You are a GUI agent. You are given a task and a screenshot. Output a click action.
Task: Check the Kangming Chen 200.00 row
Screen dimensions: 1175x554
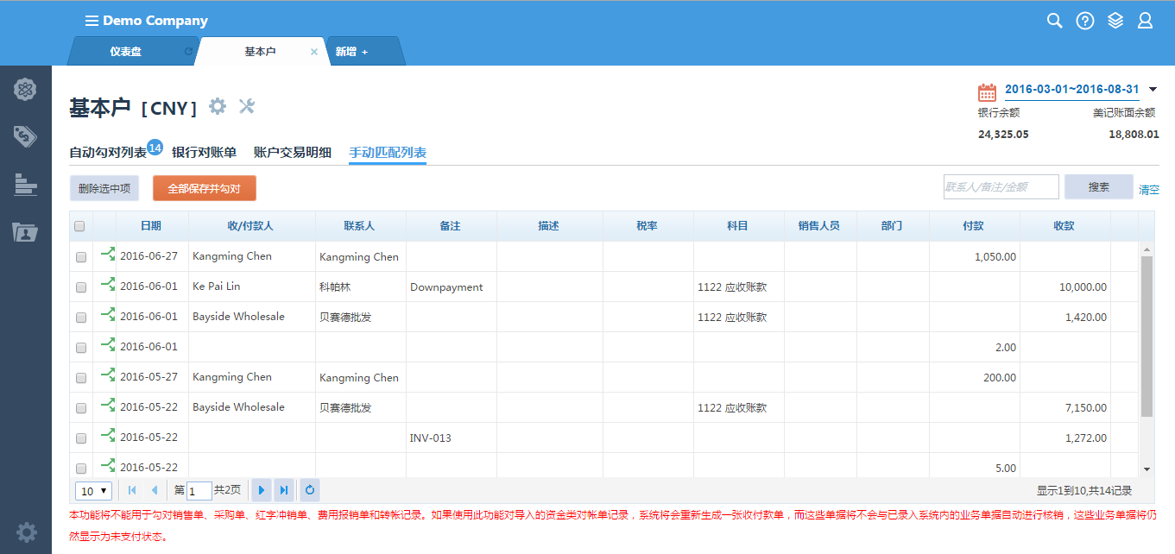tap(81, 378)
